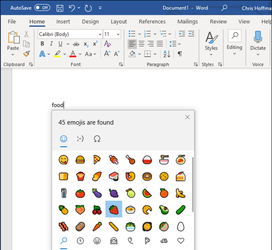Switch to the Design tab
This screenshot has height=250, width=272.
tap(90, 21)
